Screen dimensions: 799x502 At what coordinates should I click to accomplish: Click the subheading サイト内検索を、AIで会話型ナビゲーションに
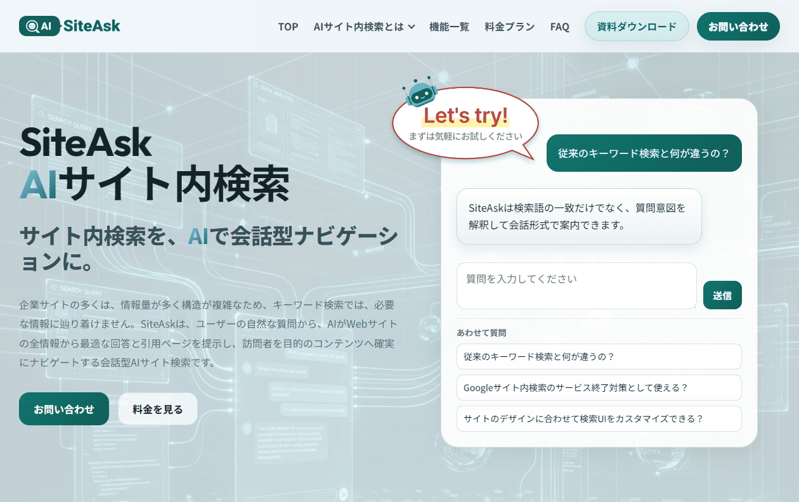tap(209, 248)
